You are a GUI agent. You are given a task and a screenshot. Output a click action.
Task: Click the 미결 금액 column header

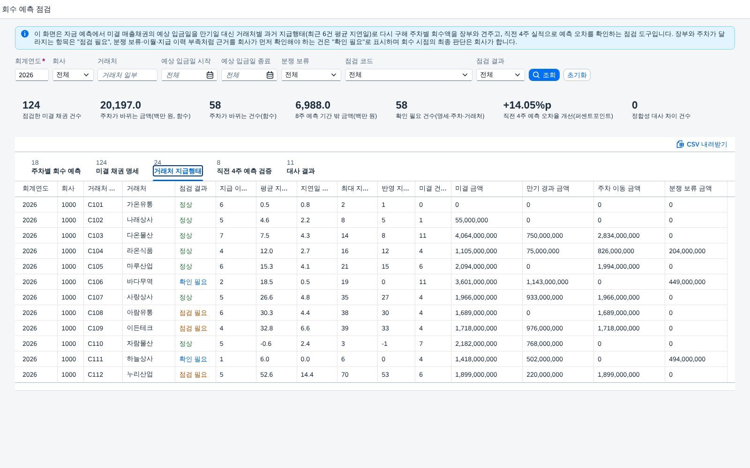(487, 189)
